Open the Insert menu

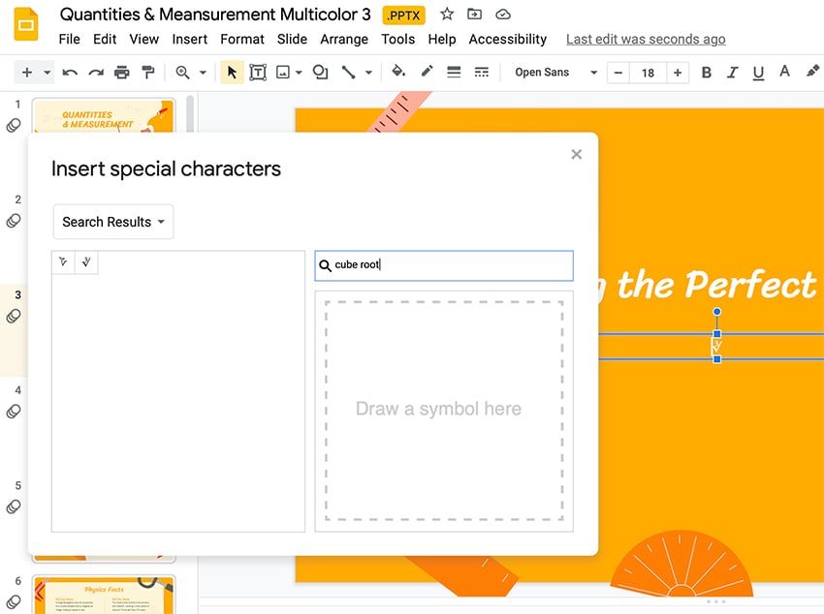[x=189, y=39]
